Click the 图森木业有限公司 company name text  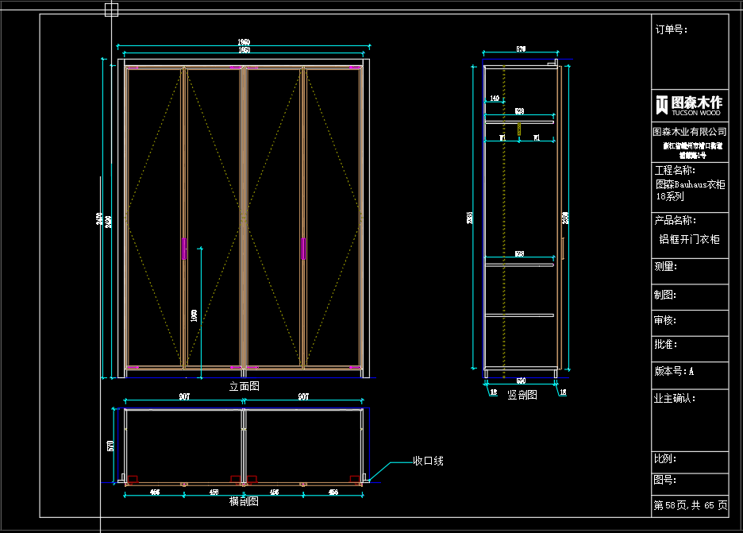[689, 132]
